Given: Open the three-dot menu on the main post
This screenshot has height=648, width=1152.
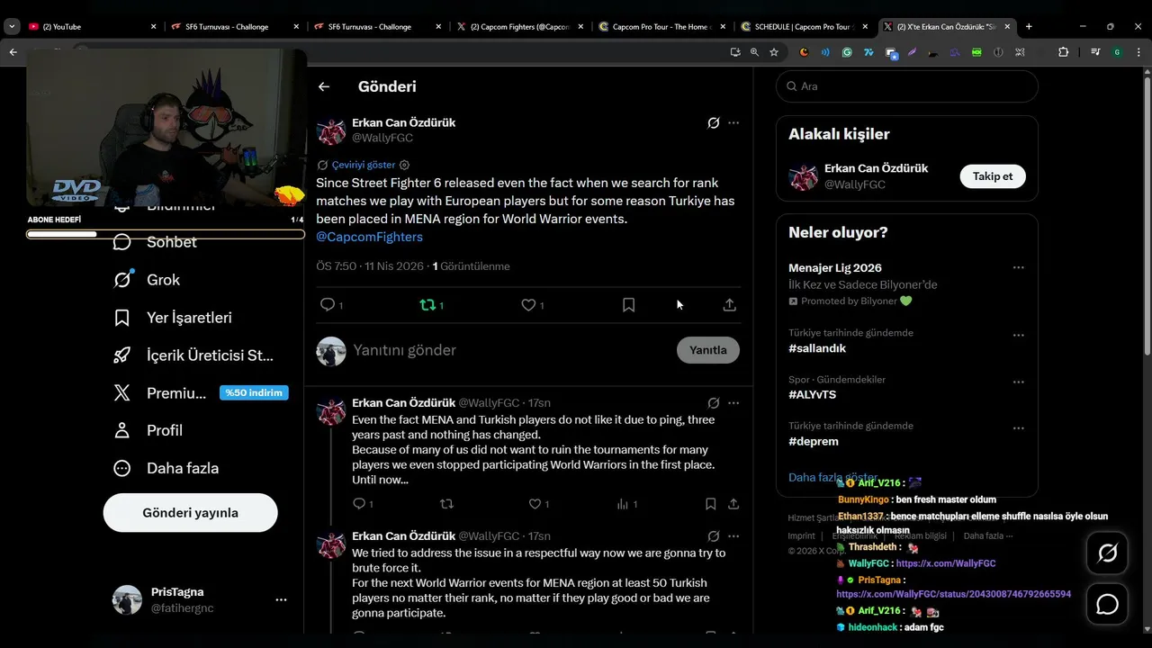Looking at the screenshot, I should (733, 122).
